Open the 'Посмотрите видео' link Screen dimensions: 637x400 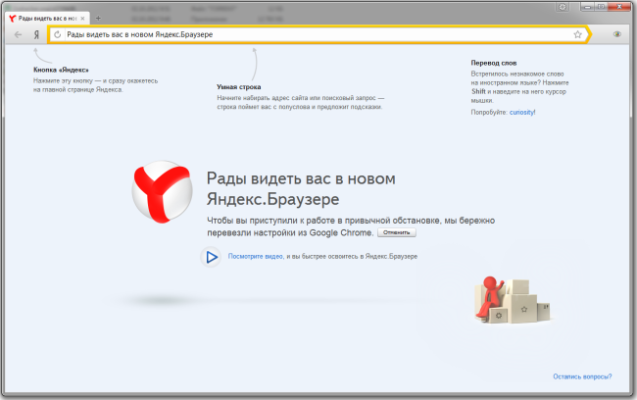(x=256, y=257)
